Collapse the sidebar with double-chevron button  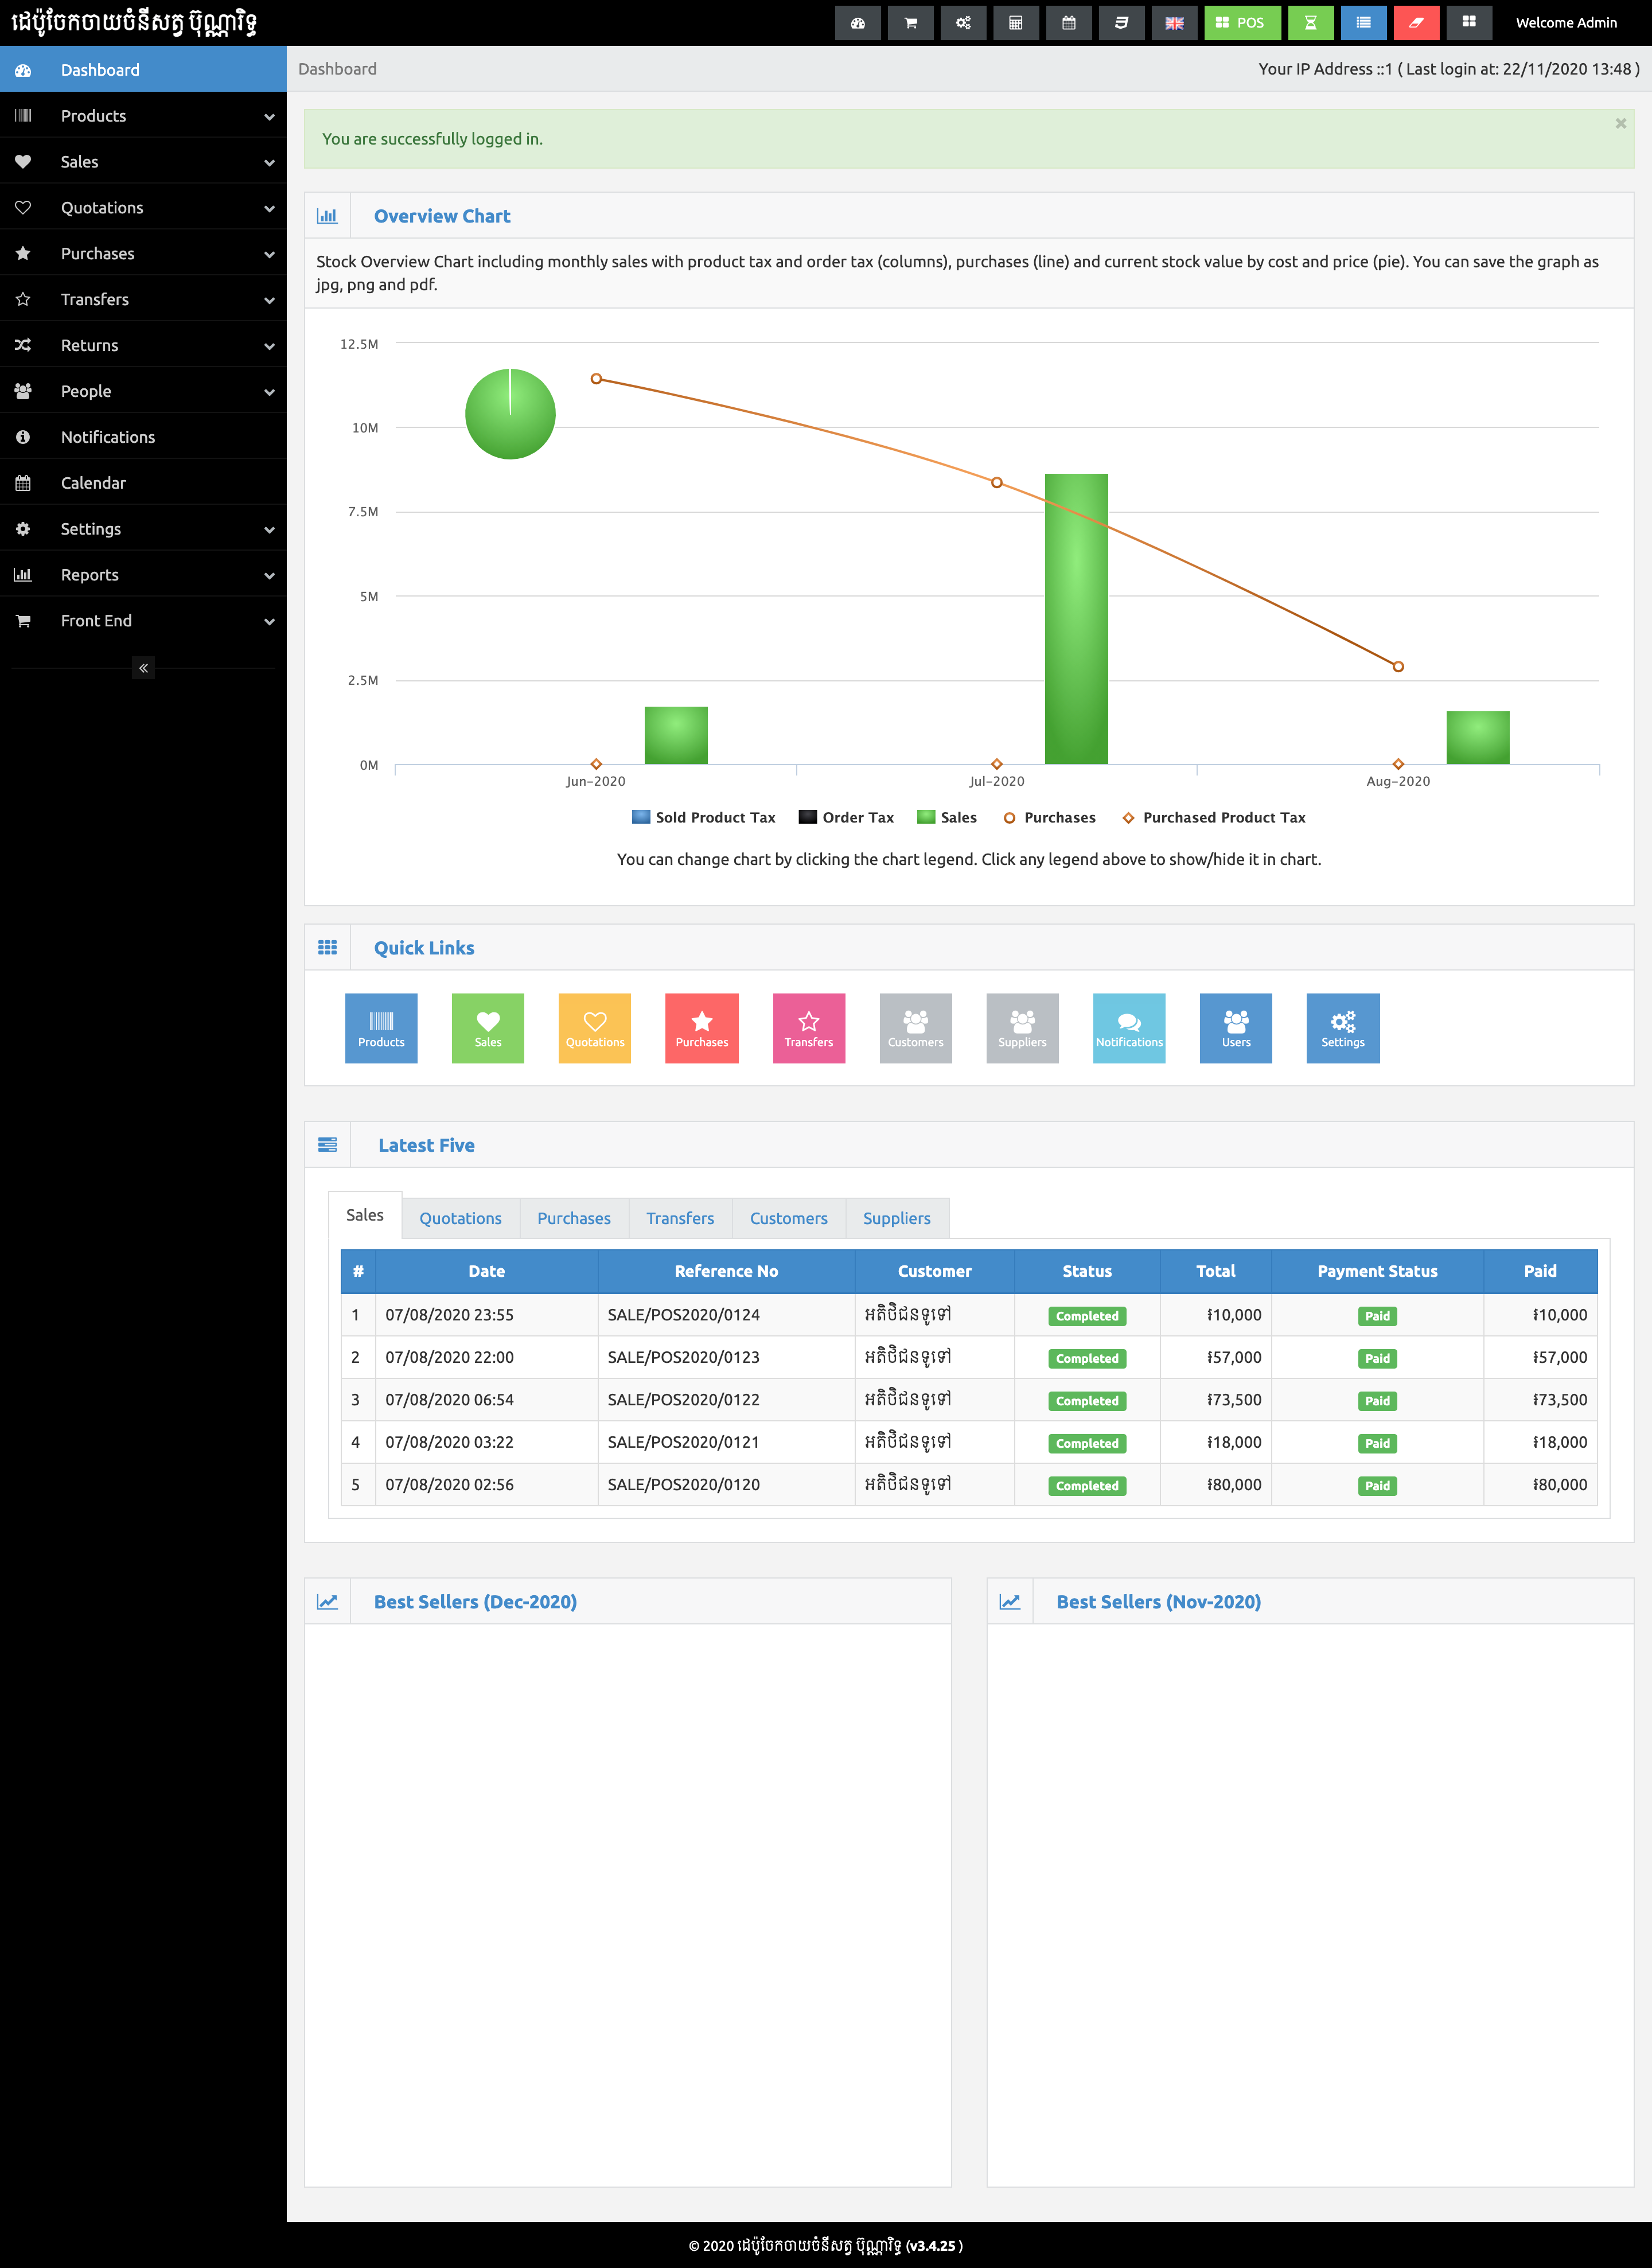(x=143, y=668)
